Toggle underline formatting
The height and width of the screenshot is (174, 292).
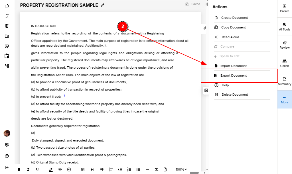(37, 169)
